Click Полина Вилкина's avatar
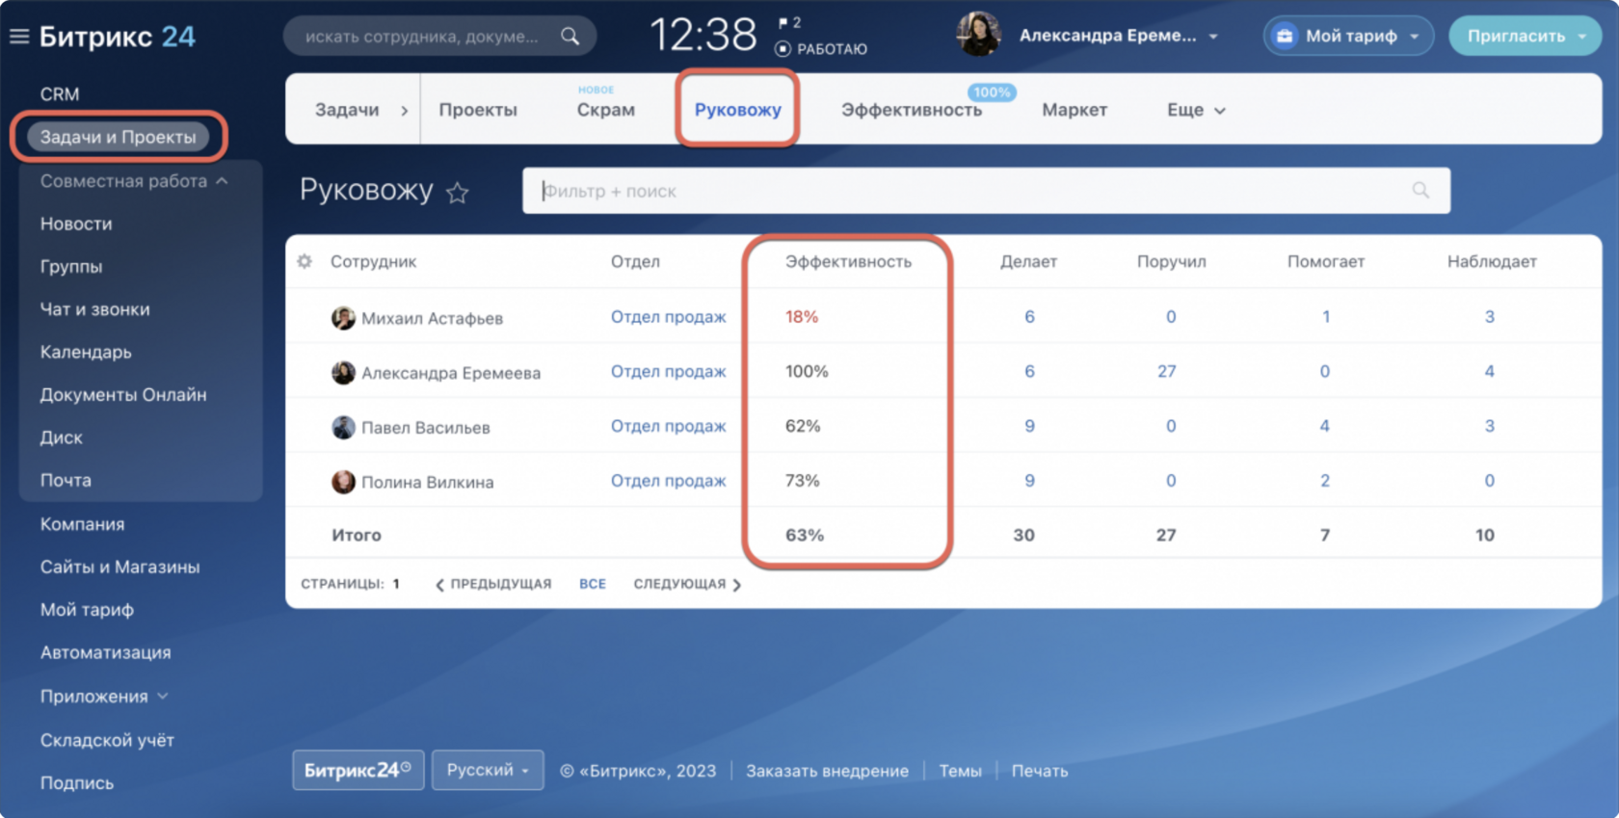Viewport: 1619px width, 818px height. [x=343, y=482]
